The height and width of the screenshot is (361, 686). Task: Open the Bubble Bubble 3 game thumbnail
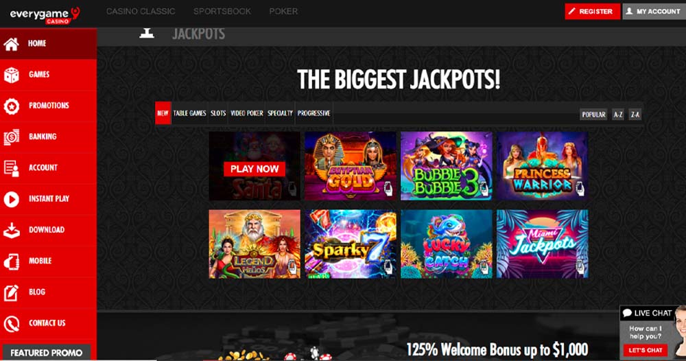pos(447,166)
